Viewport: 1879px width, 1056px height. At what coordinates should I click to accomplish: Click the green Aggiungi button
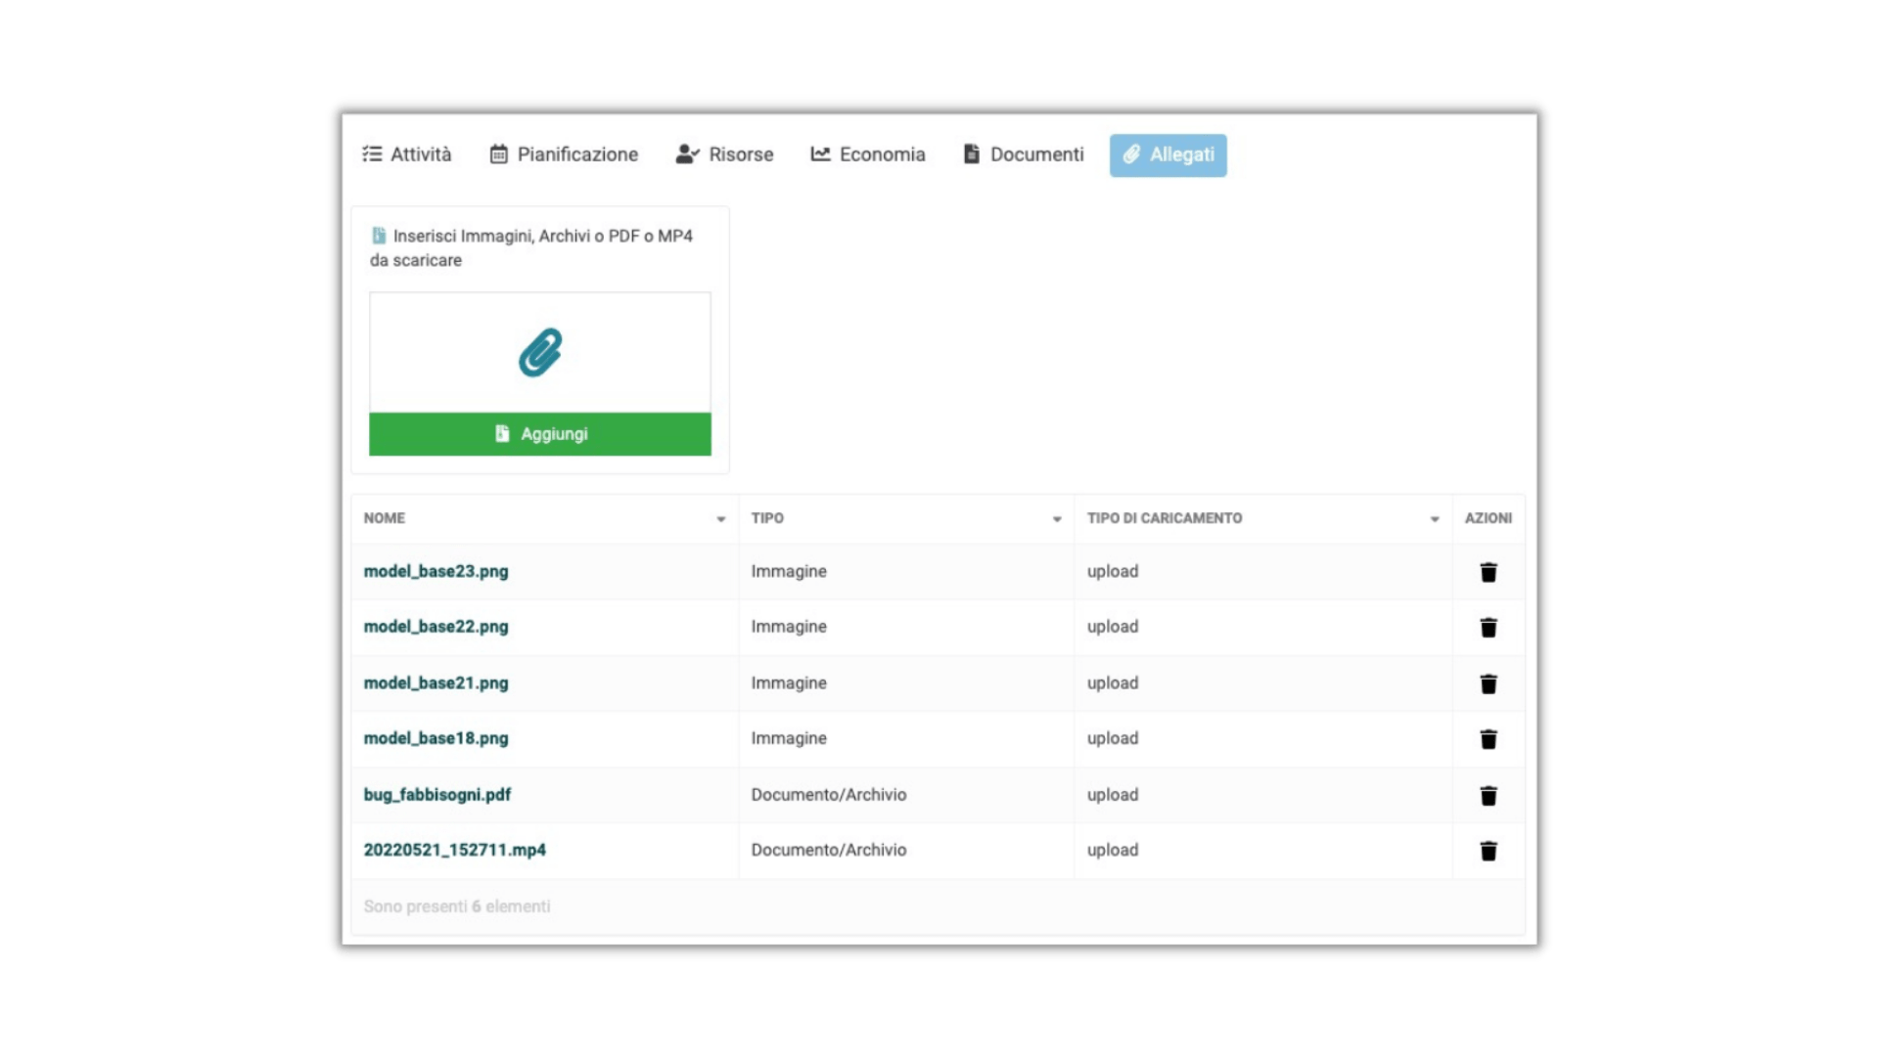[540, 434]
